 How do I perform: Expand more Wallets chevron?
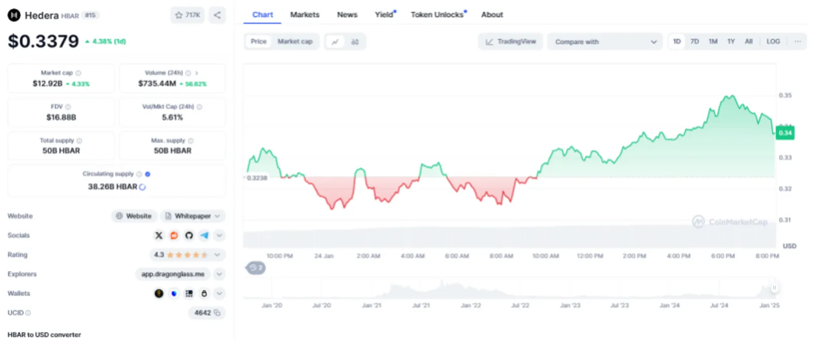219,294
